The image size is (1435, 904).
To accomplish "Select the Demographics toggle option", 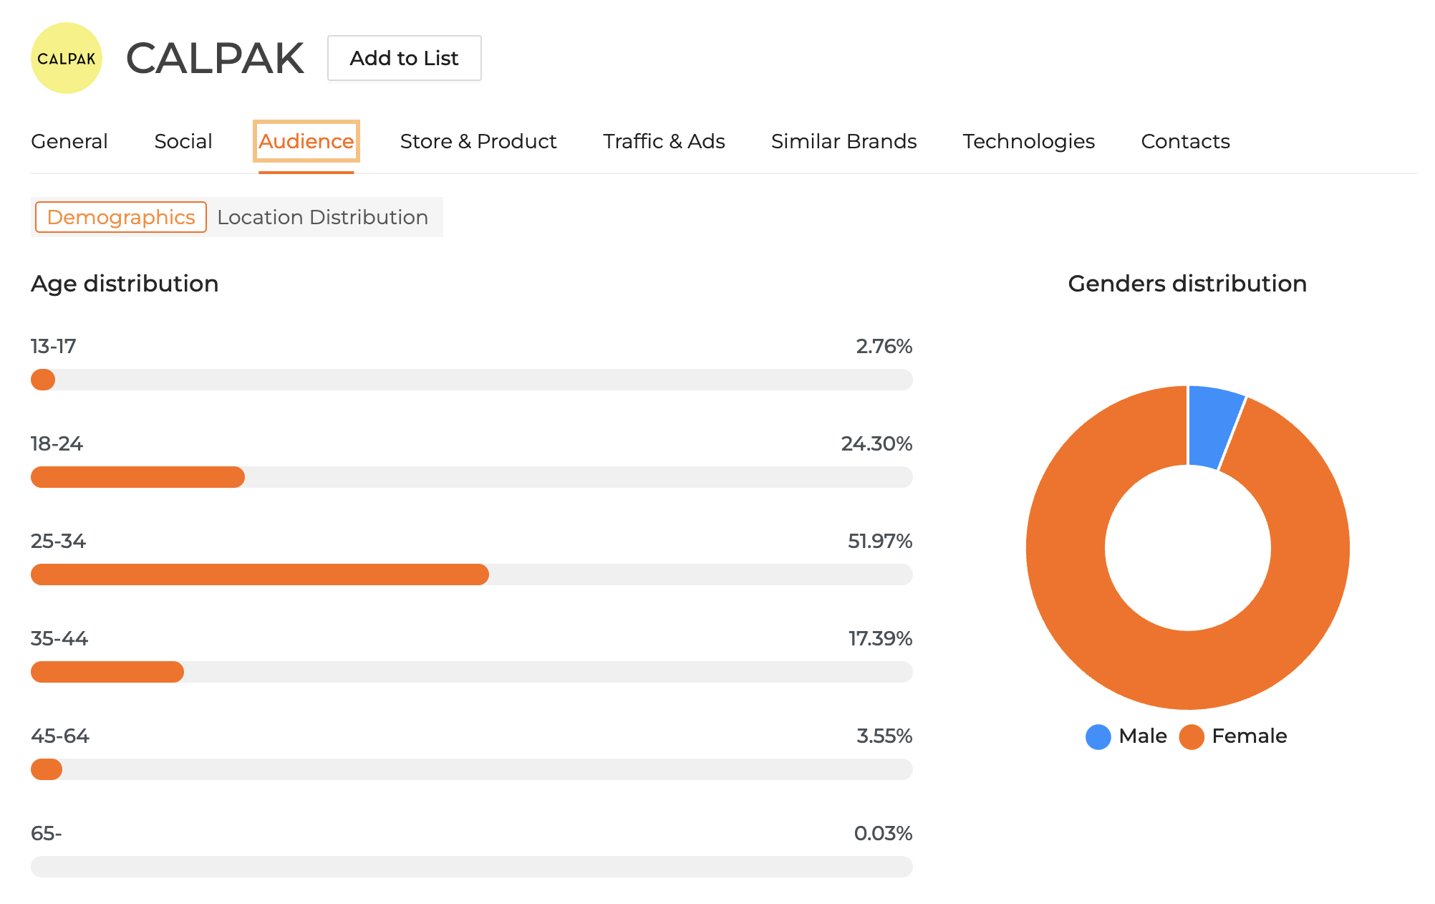I will click(x=121, y=217).
